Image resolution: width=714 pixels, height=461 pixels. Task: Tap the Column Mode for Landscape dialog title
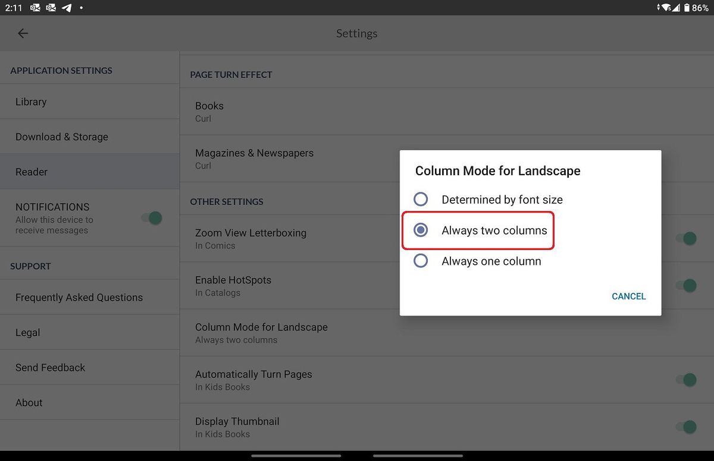497,171
